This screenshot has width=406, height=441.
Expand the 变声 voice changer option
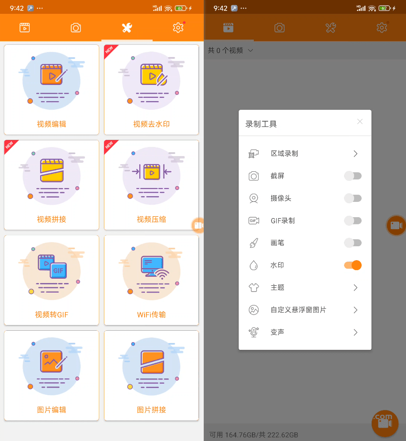355,332
